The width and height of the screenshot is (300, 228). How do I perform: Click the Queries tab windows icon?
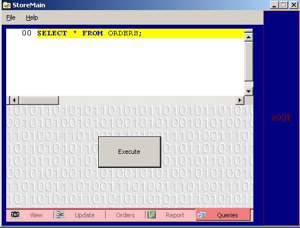point(202,215)
